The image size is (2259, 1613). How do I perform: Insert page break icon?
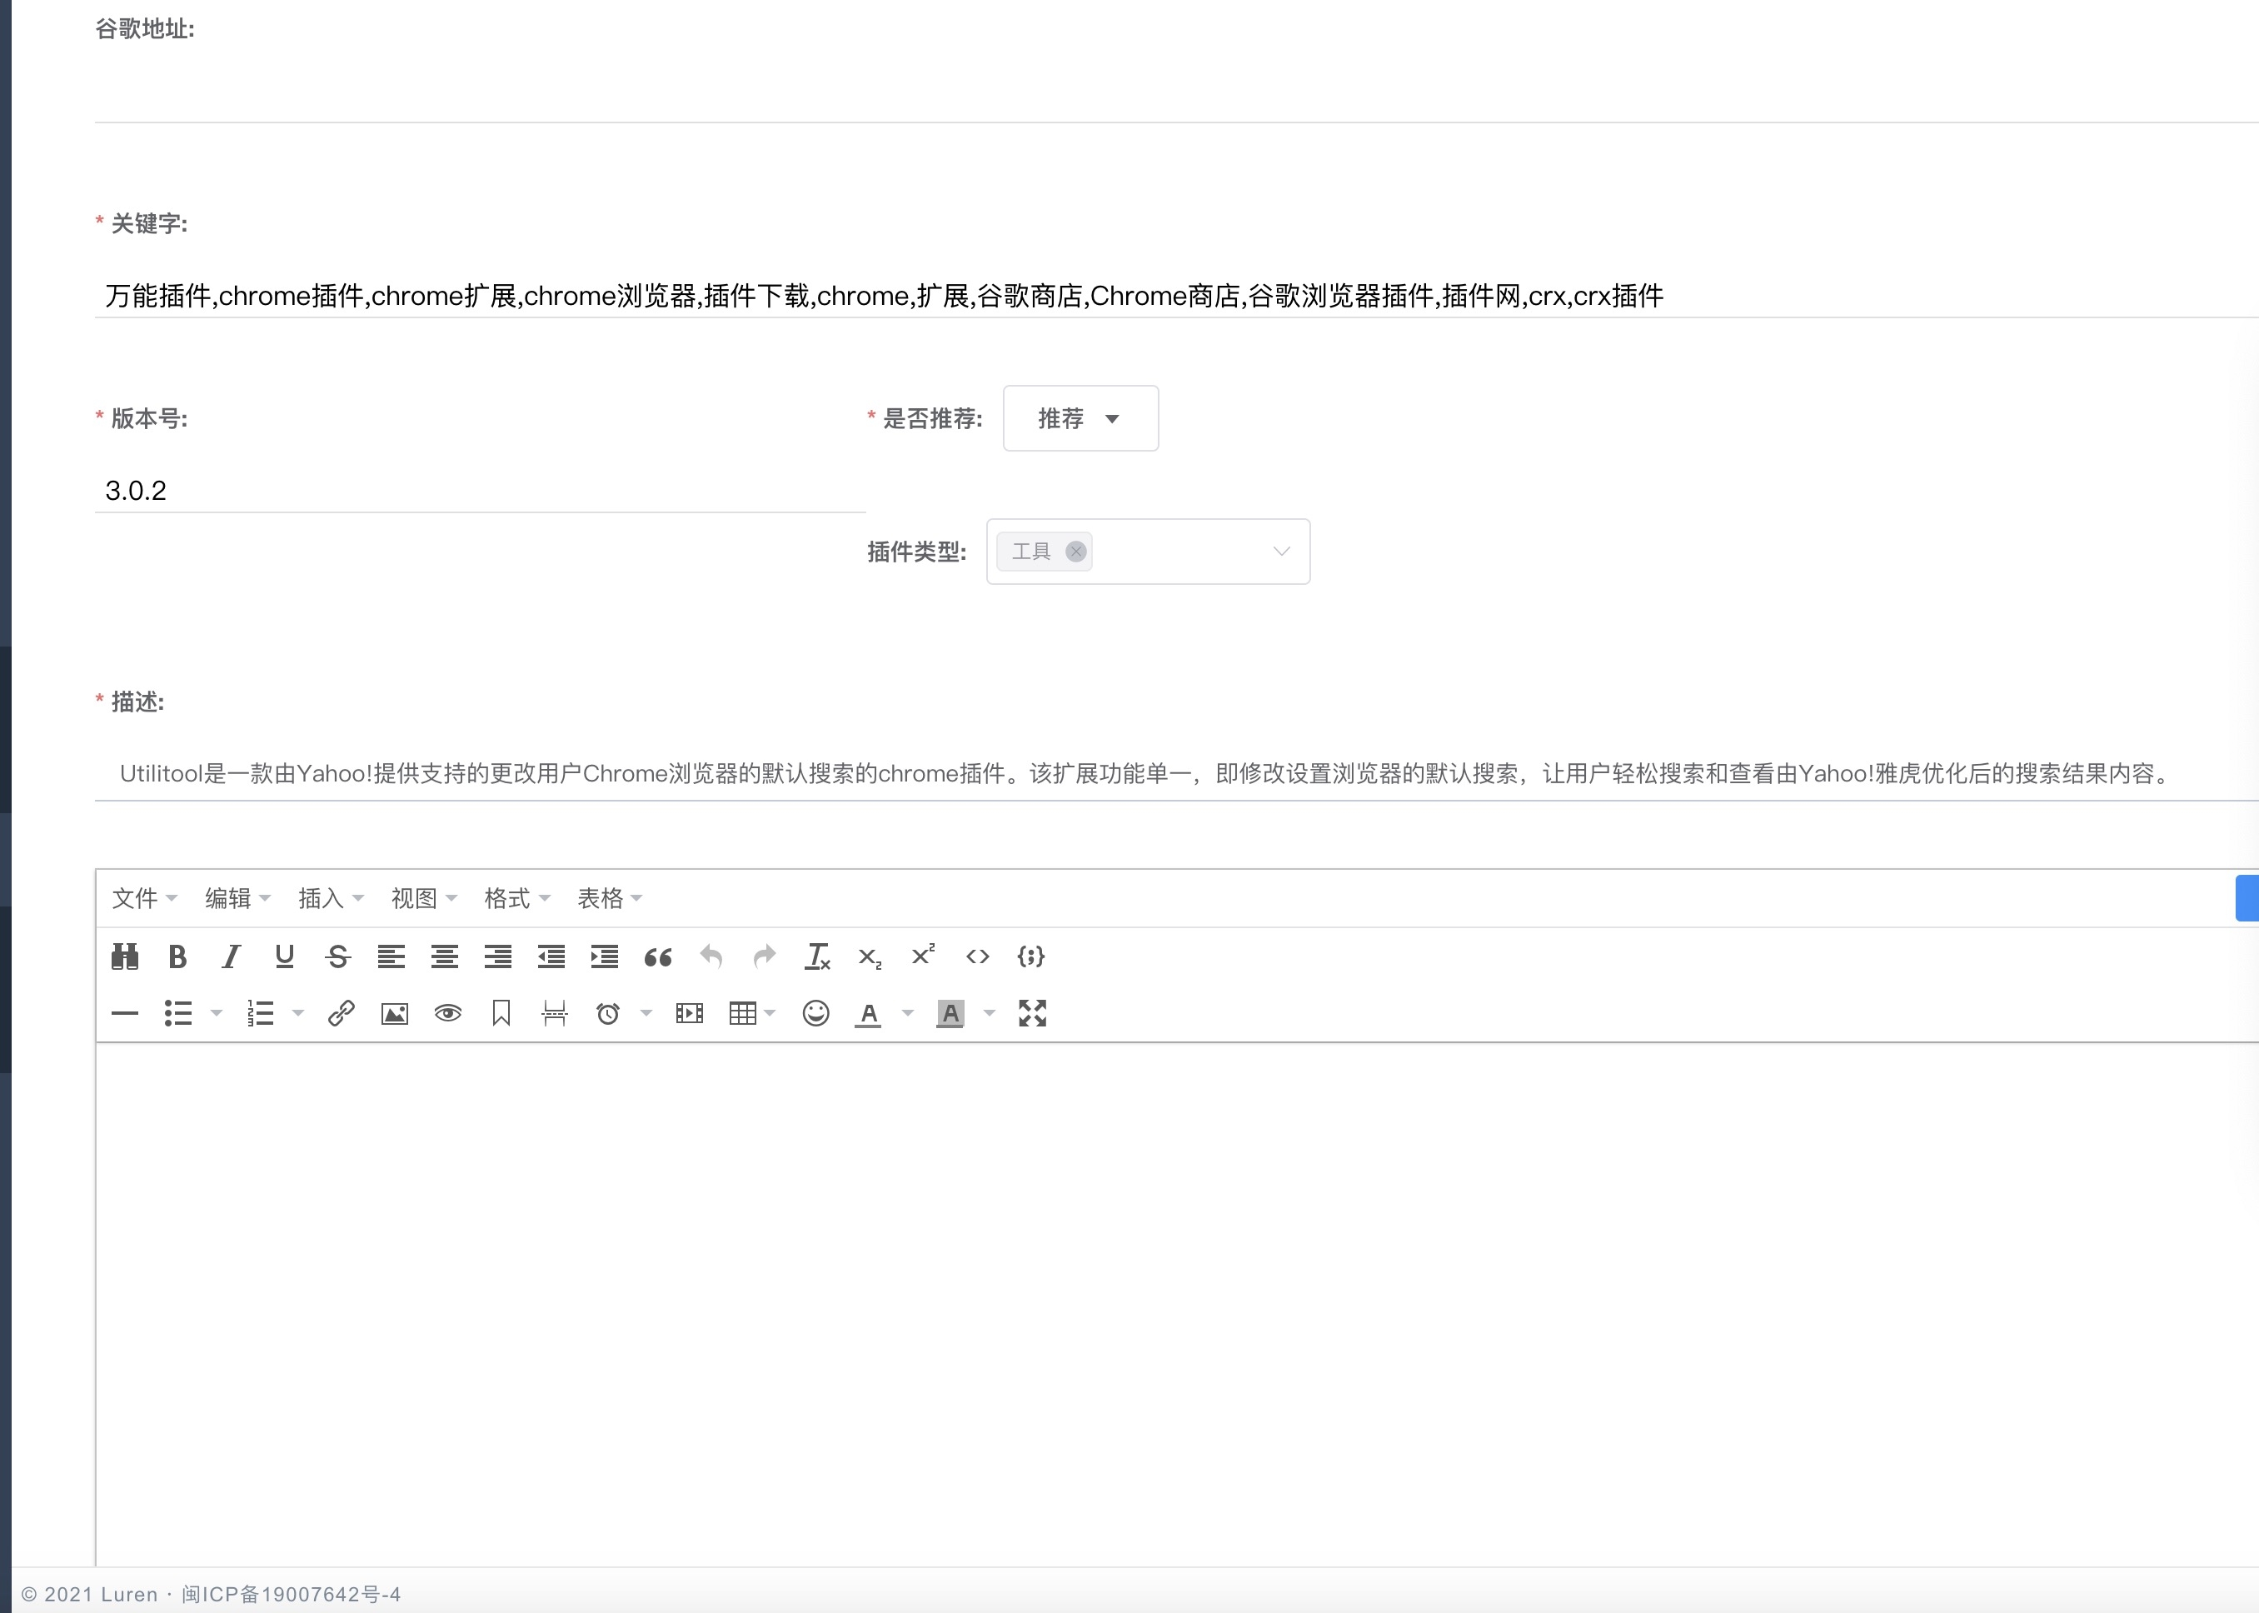click(x=555, y=1013)
